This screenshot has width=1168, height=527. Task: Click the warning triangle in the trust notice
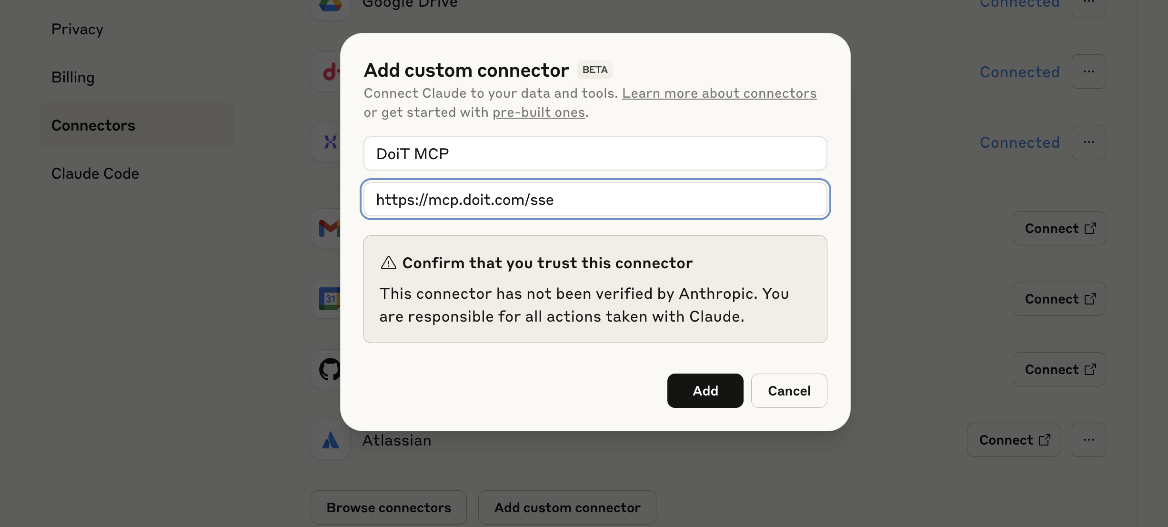point(389,263)
